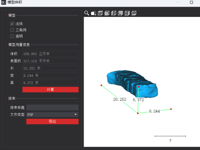Select the first wireframe cube view icon
The image size is (200, 150).
coord(100,13)
